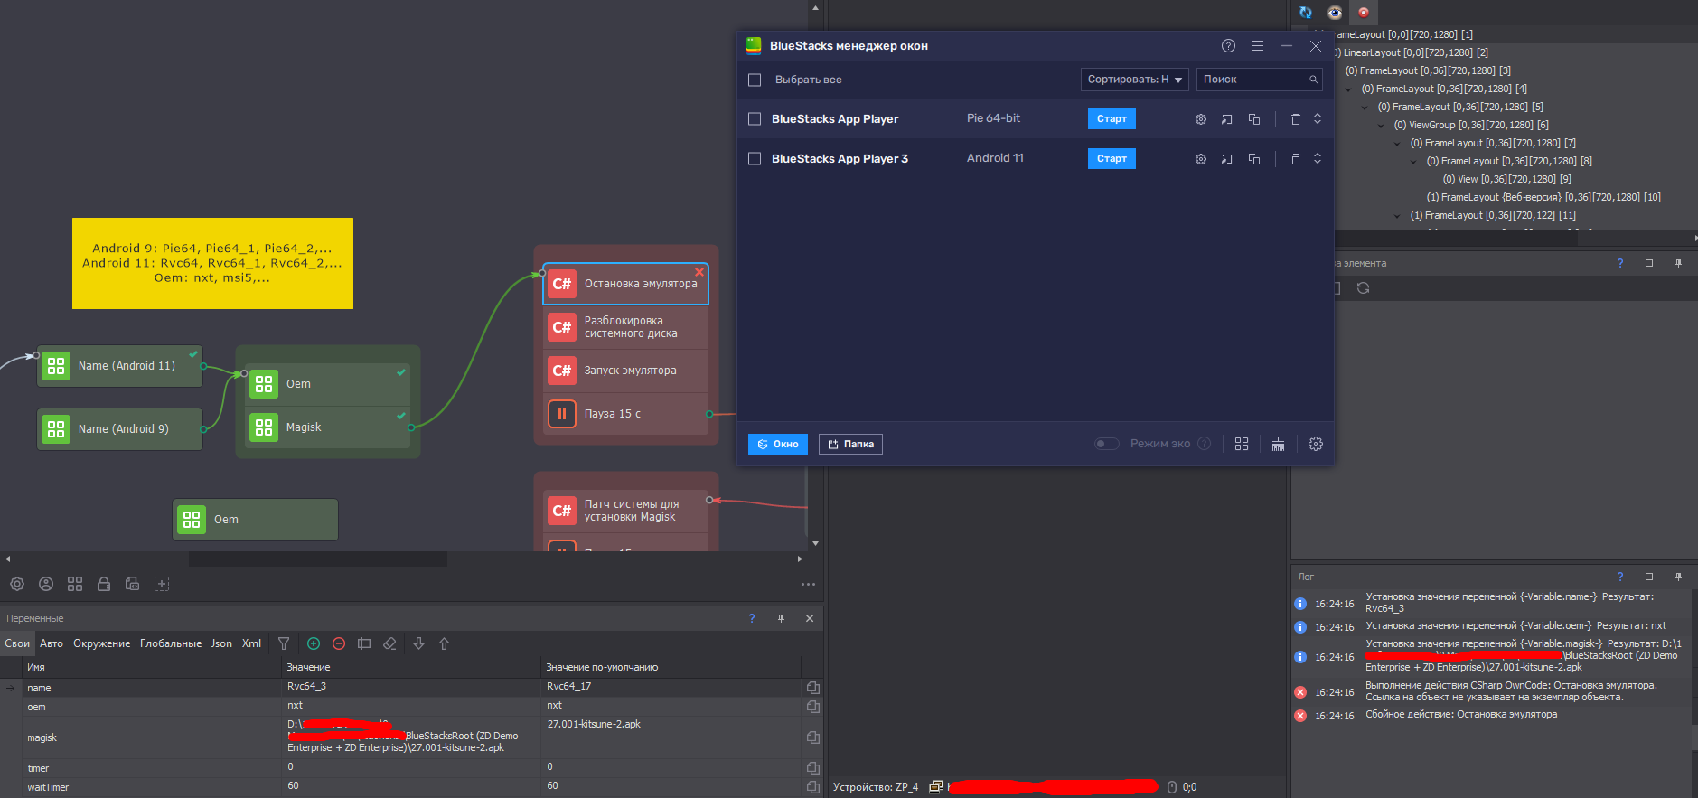The image size is (1698, 798).
Task: Tick the BlueStacks App Player checkbox
Action: point(755,119)
